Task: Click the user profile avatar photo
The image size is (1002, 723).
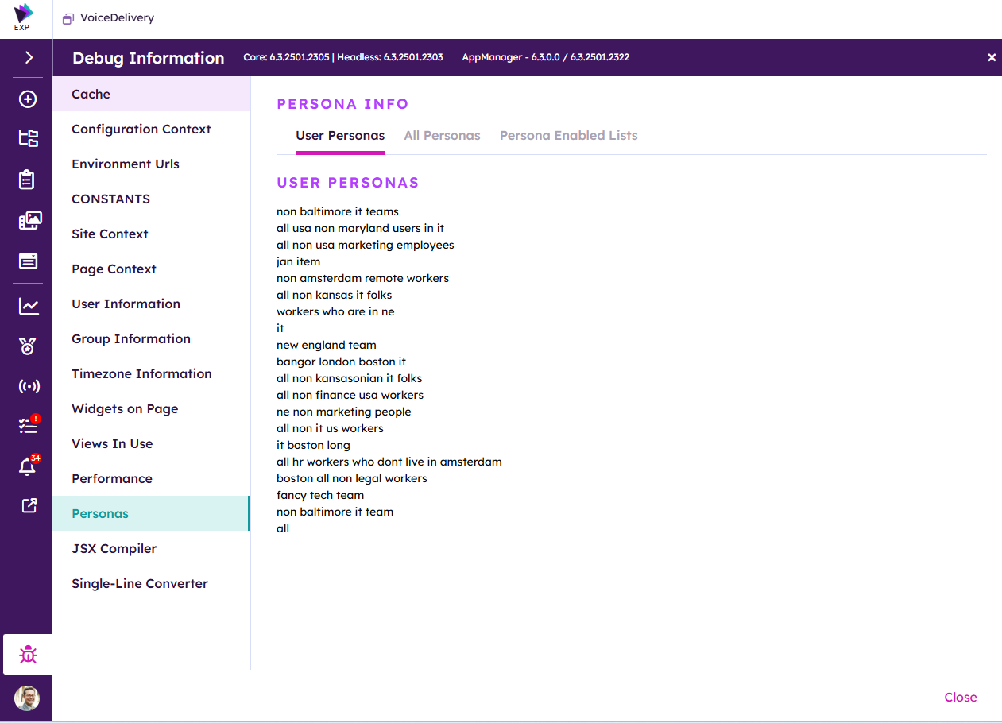Action: (27, 698)
